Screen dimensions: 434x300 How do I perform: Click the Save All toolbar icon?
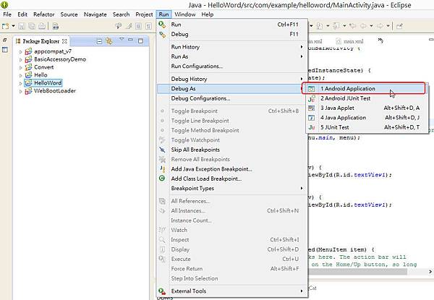coord(32,26)
